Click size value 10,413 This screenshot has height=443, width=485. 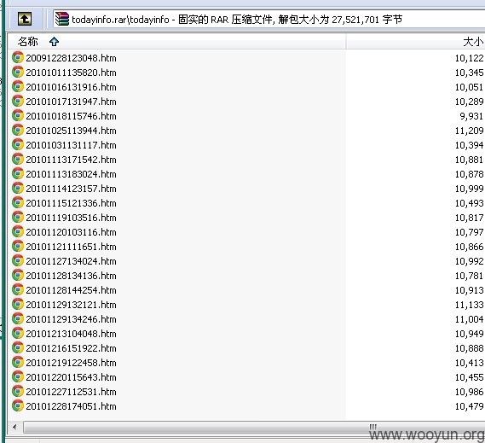point(469,363)
